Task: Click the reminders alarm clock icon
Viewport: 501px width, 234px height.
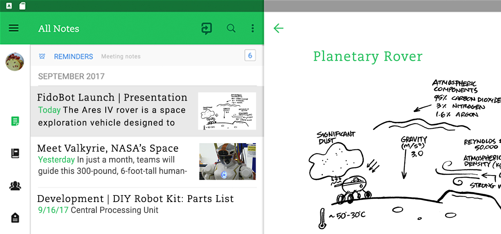Action: (x=42, y=57)
